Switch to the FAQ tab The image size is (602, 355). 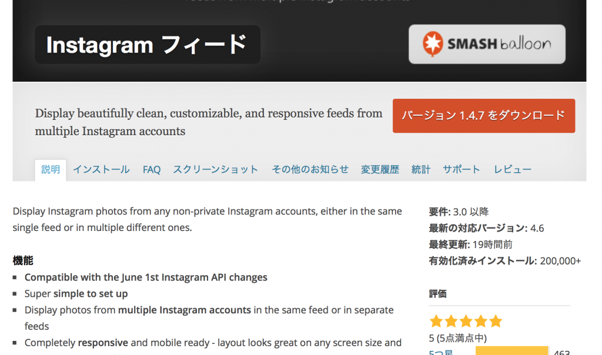[152, 169]
